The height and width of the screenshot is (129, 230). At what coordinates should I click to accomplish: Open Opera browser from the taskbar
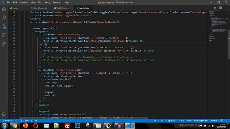point(36,126)
